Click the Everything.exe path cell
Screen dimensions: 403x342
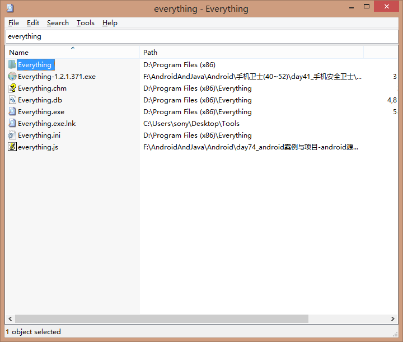pyautogui.click(x=198, y=112)
